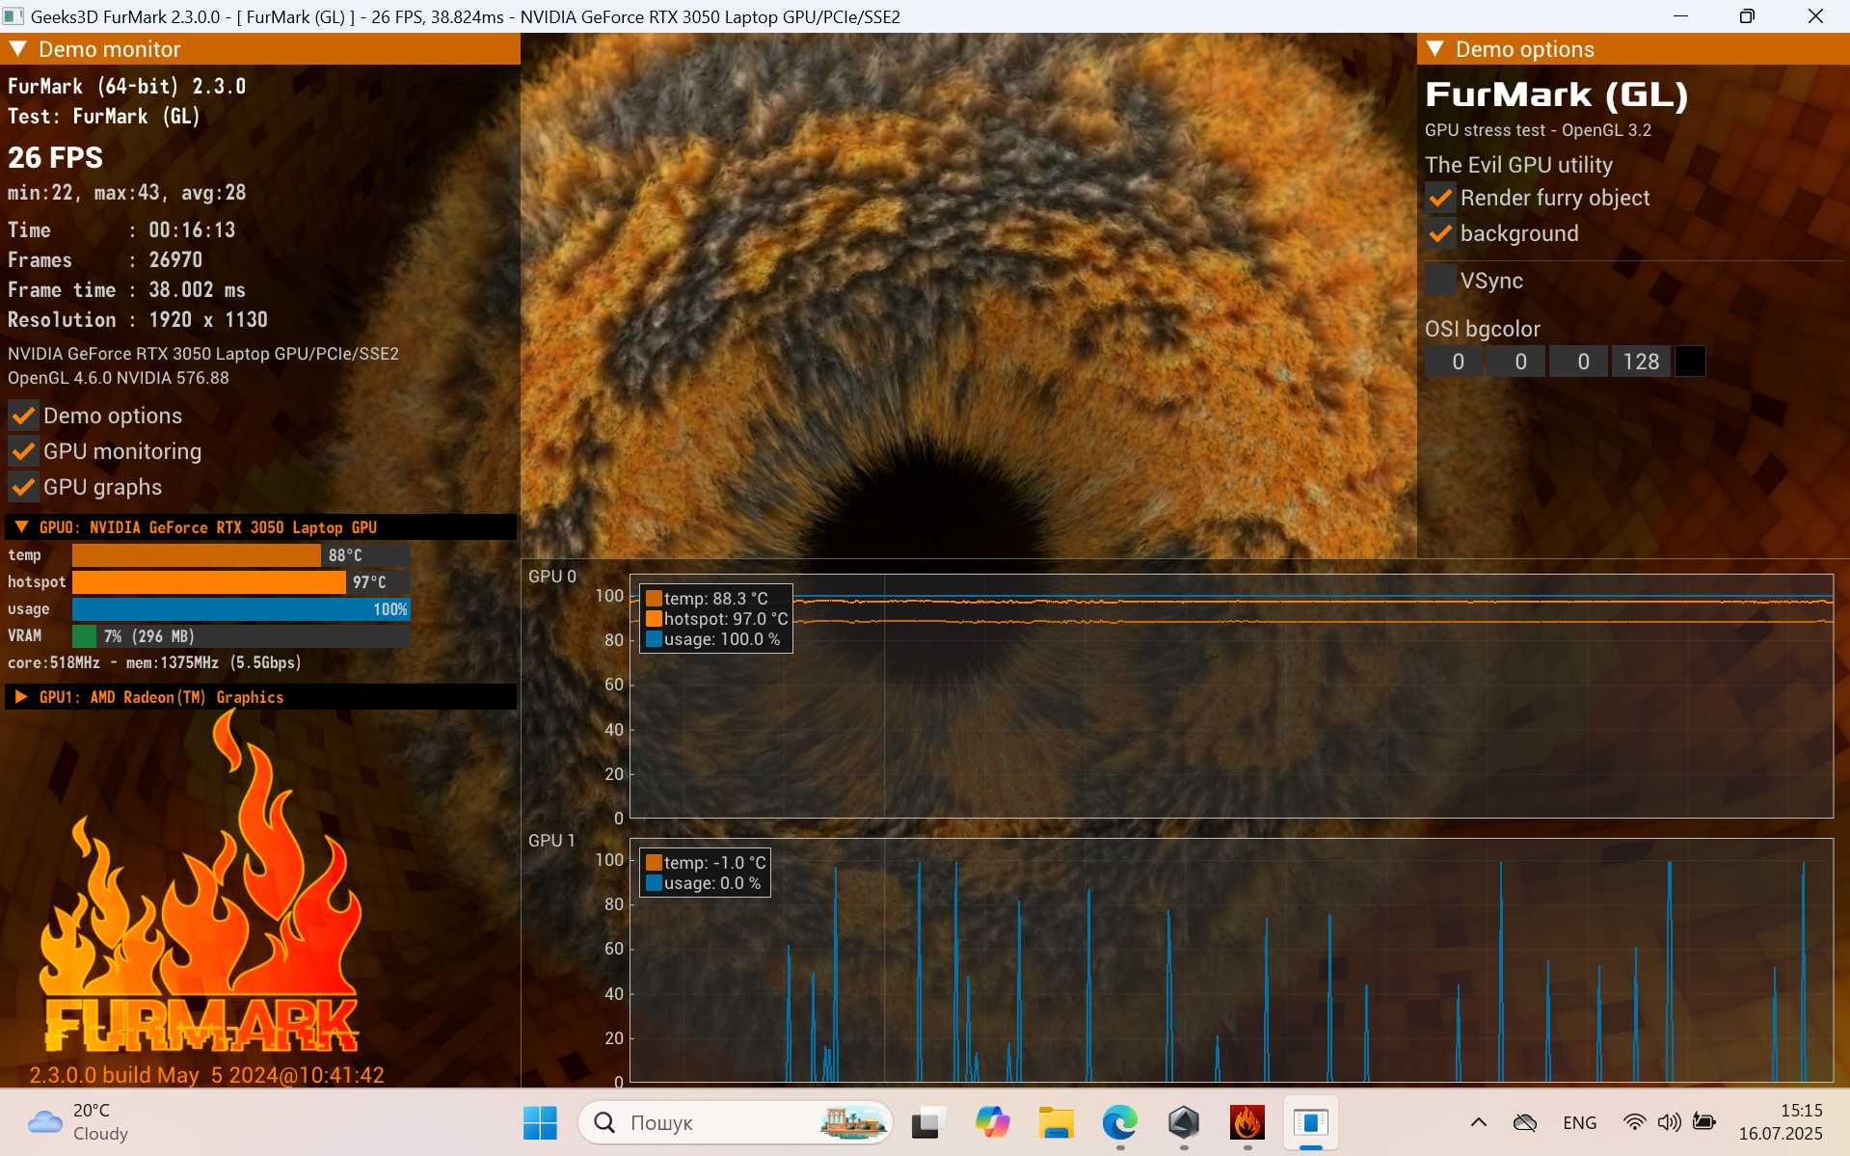Click the Frames 26970 line
The width and height of the screenshot is (1850, 1156).
(105, 259)
